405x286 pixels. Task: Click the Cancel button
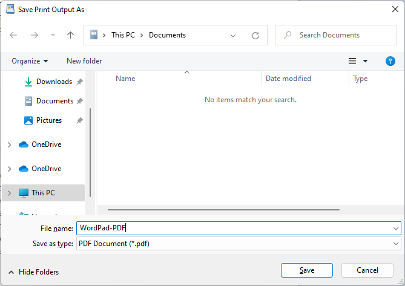367,270
